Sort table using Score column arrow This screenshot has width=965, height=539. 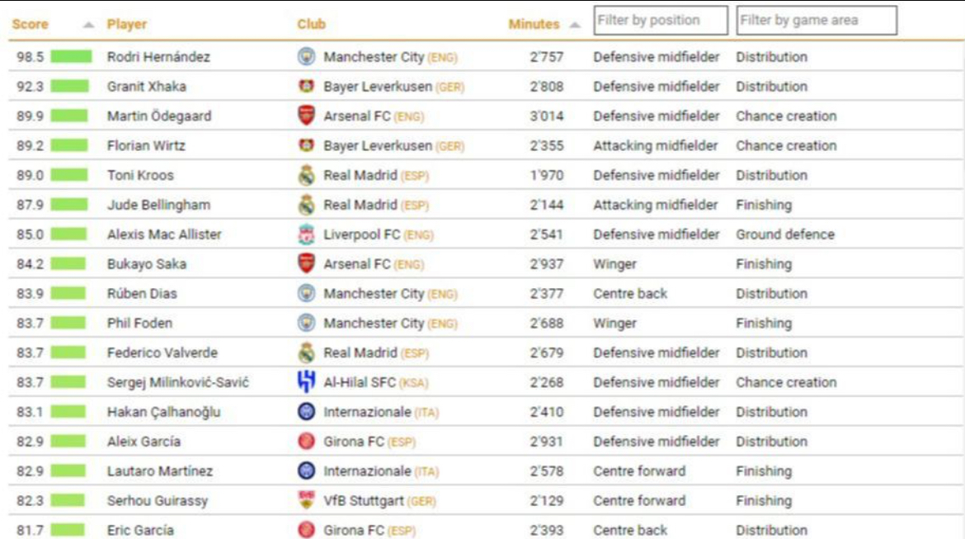pyautogui.click(x=88, y=25)
